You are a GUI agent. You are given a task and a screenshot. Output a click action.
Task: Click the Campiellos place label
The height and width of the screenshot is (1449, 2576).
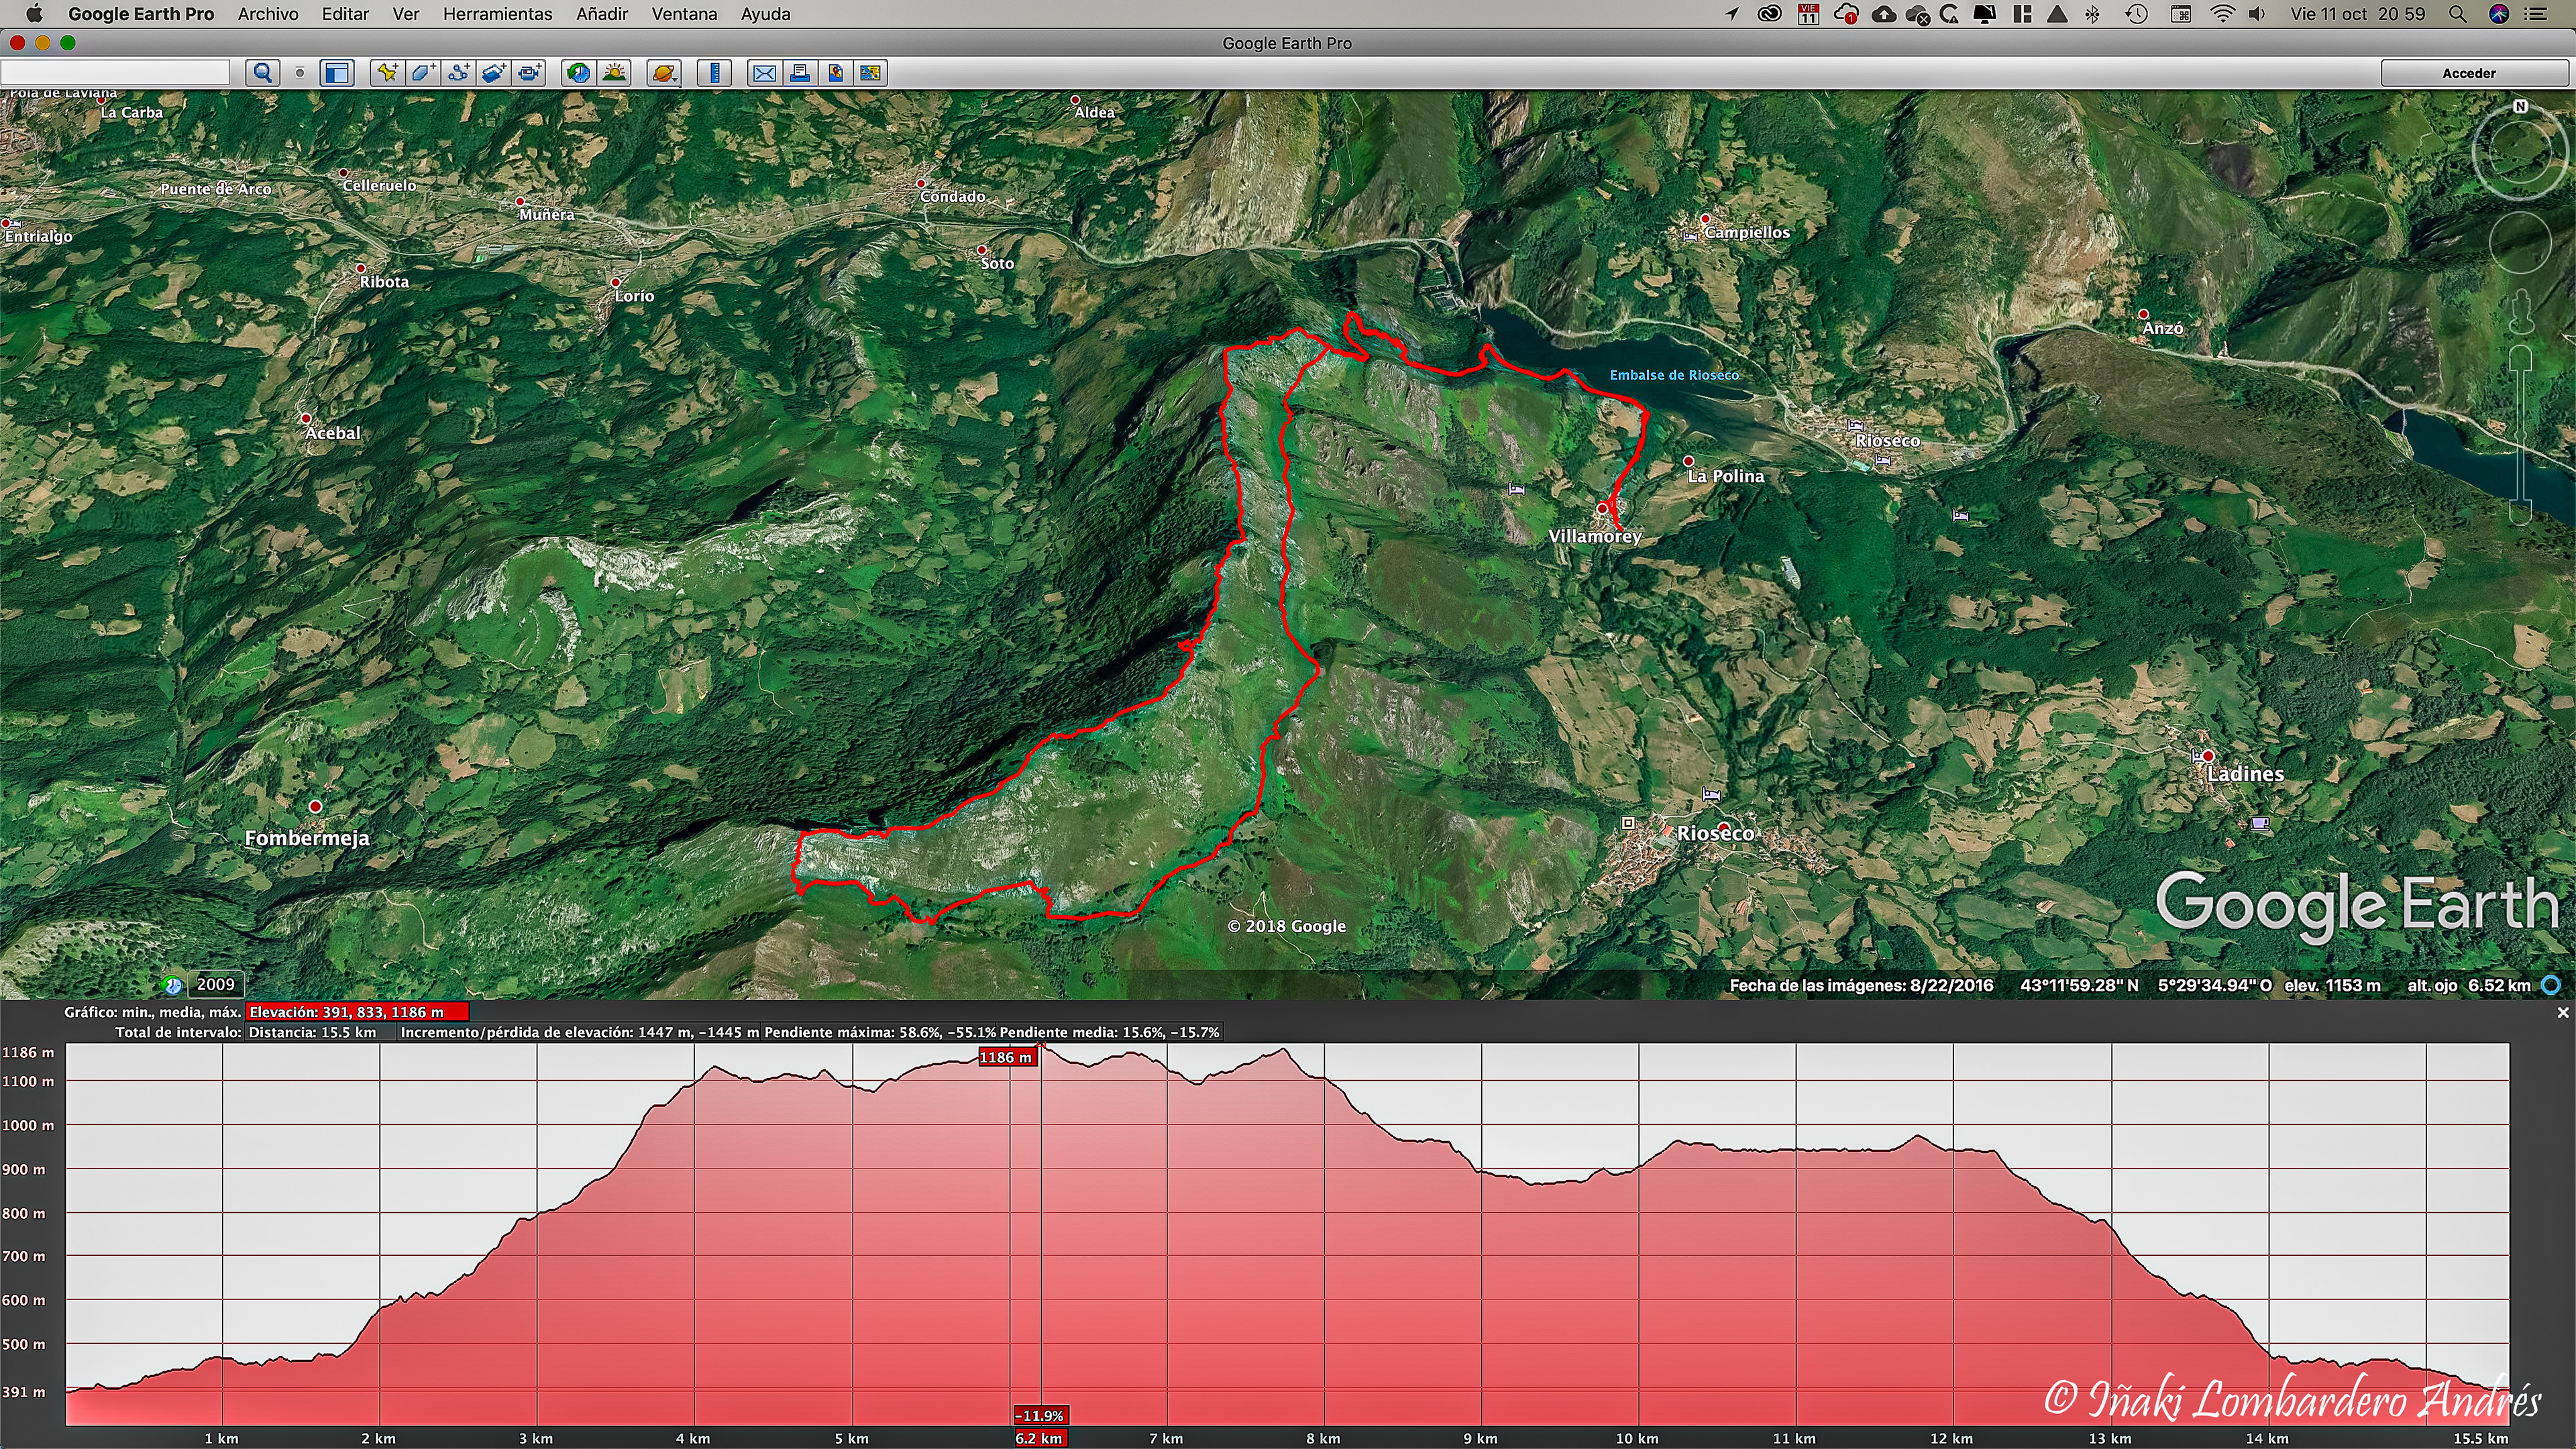(1747, 232)
